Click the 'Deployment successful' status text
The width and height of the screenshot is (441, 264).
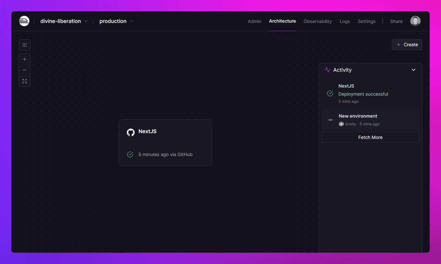click(363, 94)
